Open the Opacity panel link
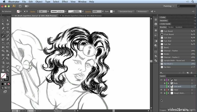Image resolution: width=197 pixels, height=112 pixels. [x=88, y=11]
